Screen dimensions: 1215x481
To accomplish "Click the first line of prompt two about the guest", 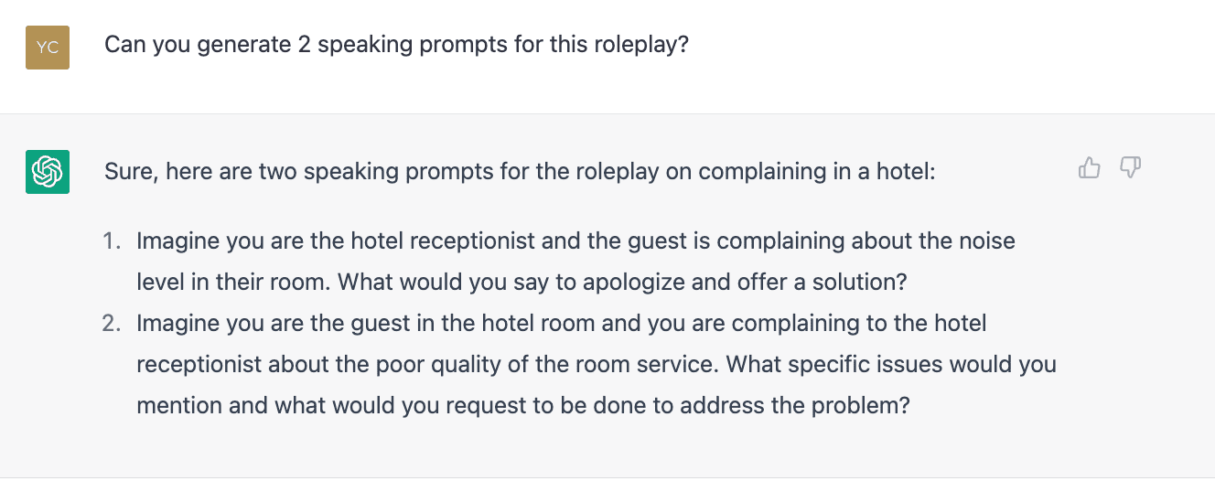I will pyautogui.click(x=562, y=323).
